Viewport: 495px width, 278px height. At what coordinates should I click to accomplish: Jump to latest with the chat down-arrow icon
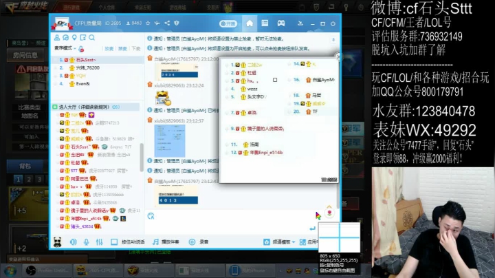point(333,39)
